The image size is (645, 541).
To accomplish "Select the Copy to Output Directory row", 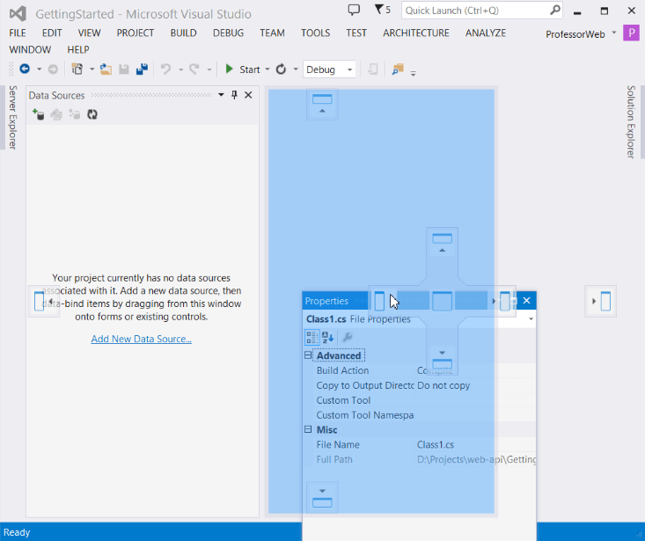I will (423, 385).
